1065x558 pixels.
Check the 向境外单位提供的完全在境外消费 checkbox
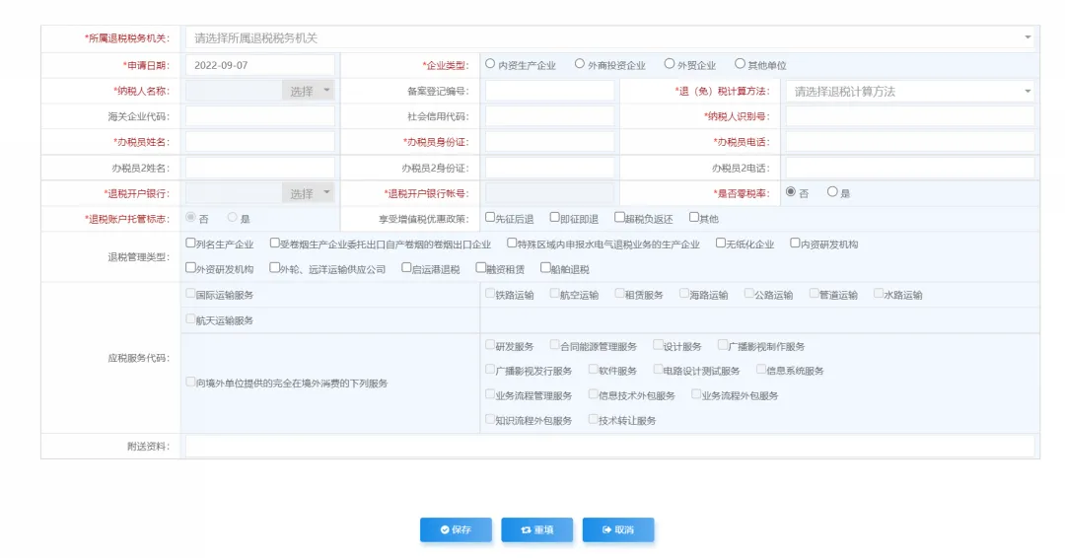coord(191,383)
